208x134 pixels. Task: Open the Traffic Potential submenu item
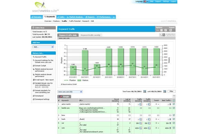75,21
